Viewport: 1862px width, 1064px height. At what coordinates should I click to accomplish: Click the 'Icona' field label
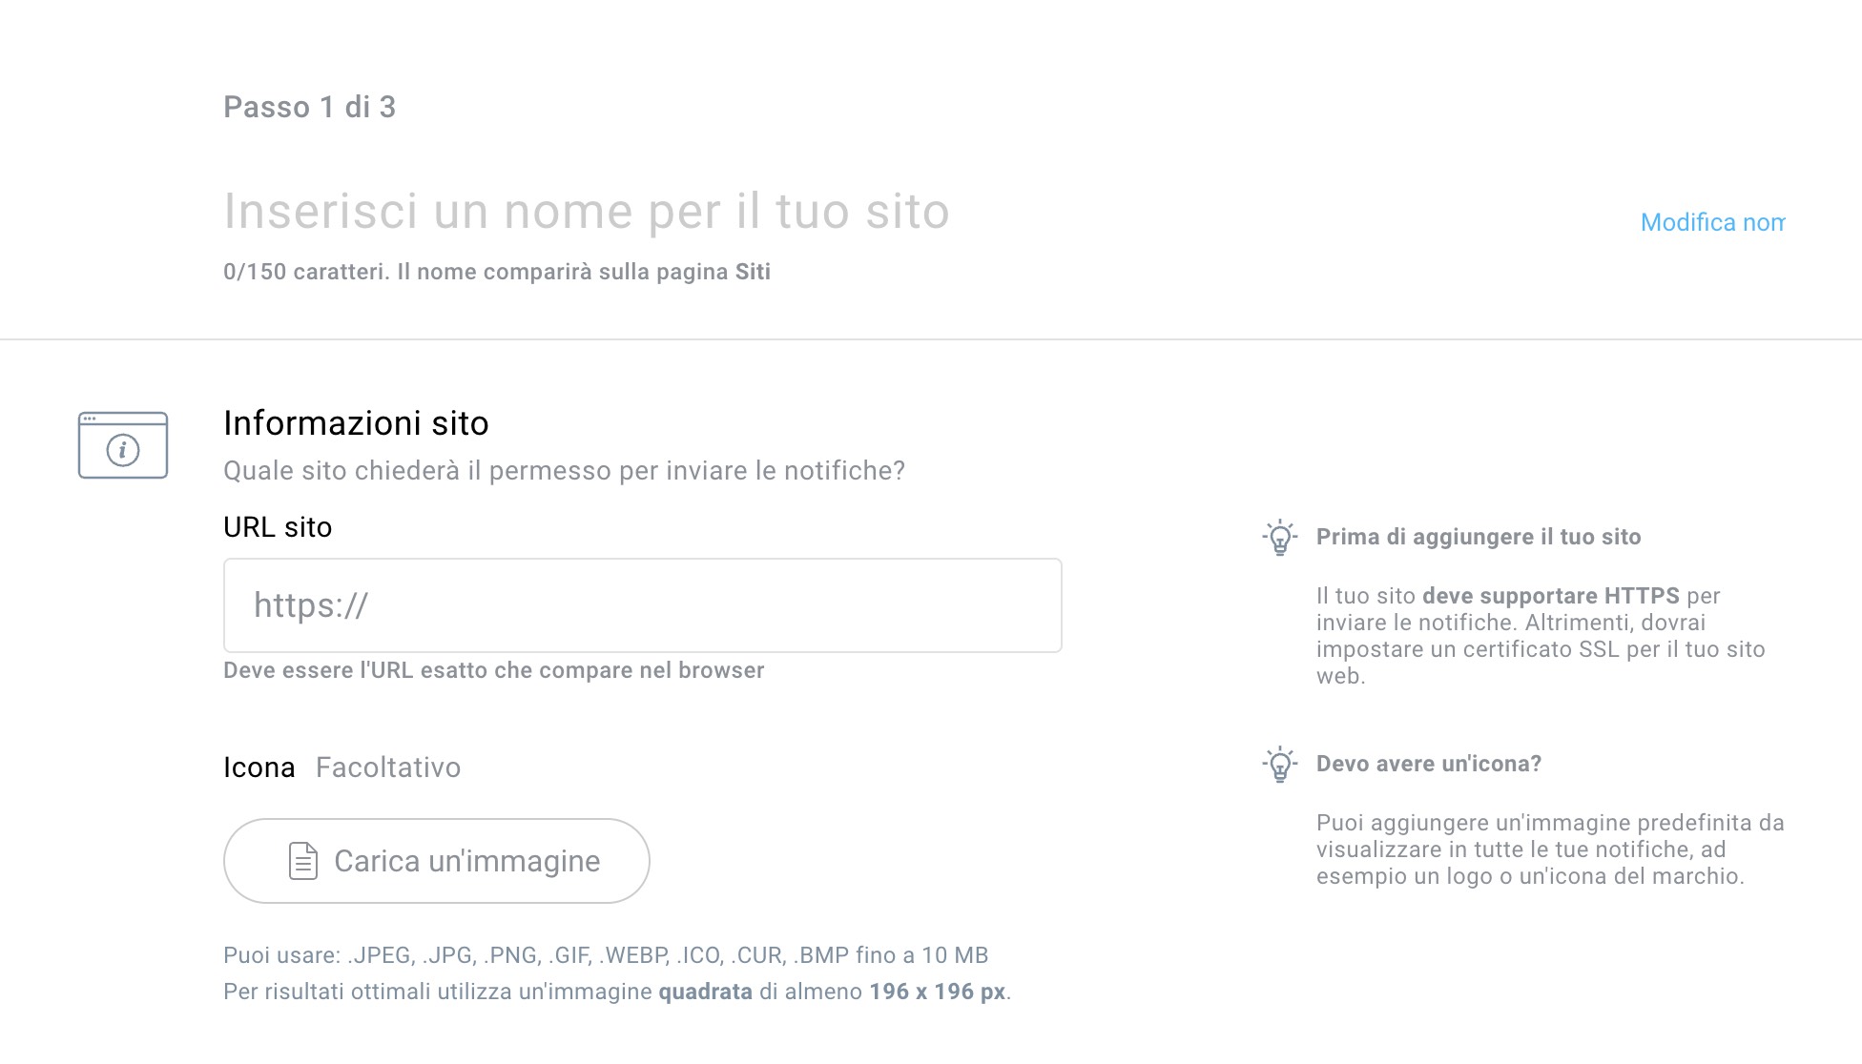259,767
